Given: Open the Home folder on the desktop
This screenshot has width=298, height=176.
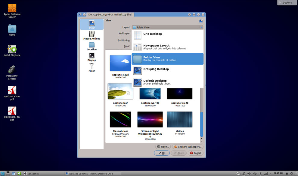Looking at the screenshot, I should point(12,30).
